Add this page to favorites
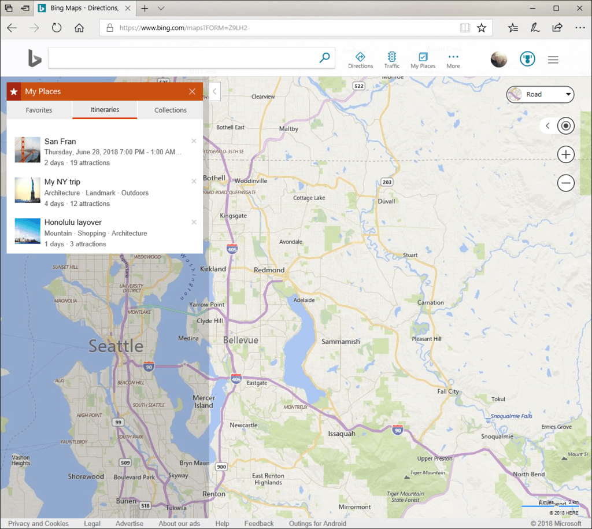The image size is (592, 529). (482, 28)
